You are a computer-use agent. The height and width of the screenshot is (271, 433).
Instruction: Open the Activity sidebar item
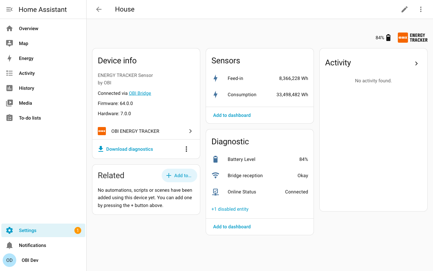coord(43,73)
